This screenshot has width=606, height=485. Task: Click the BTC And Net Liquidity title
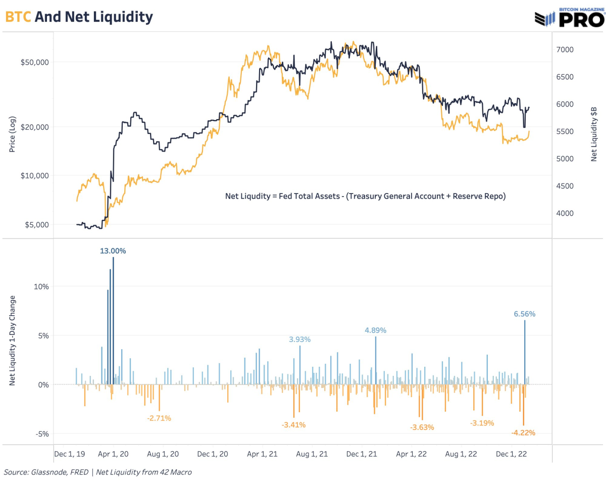tap(79, 17)
